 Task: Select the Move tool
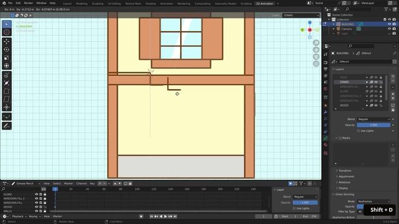[x=7, y=42]
